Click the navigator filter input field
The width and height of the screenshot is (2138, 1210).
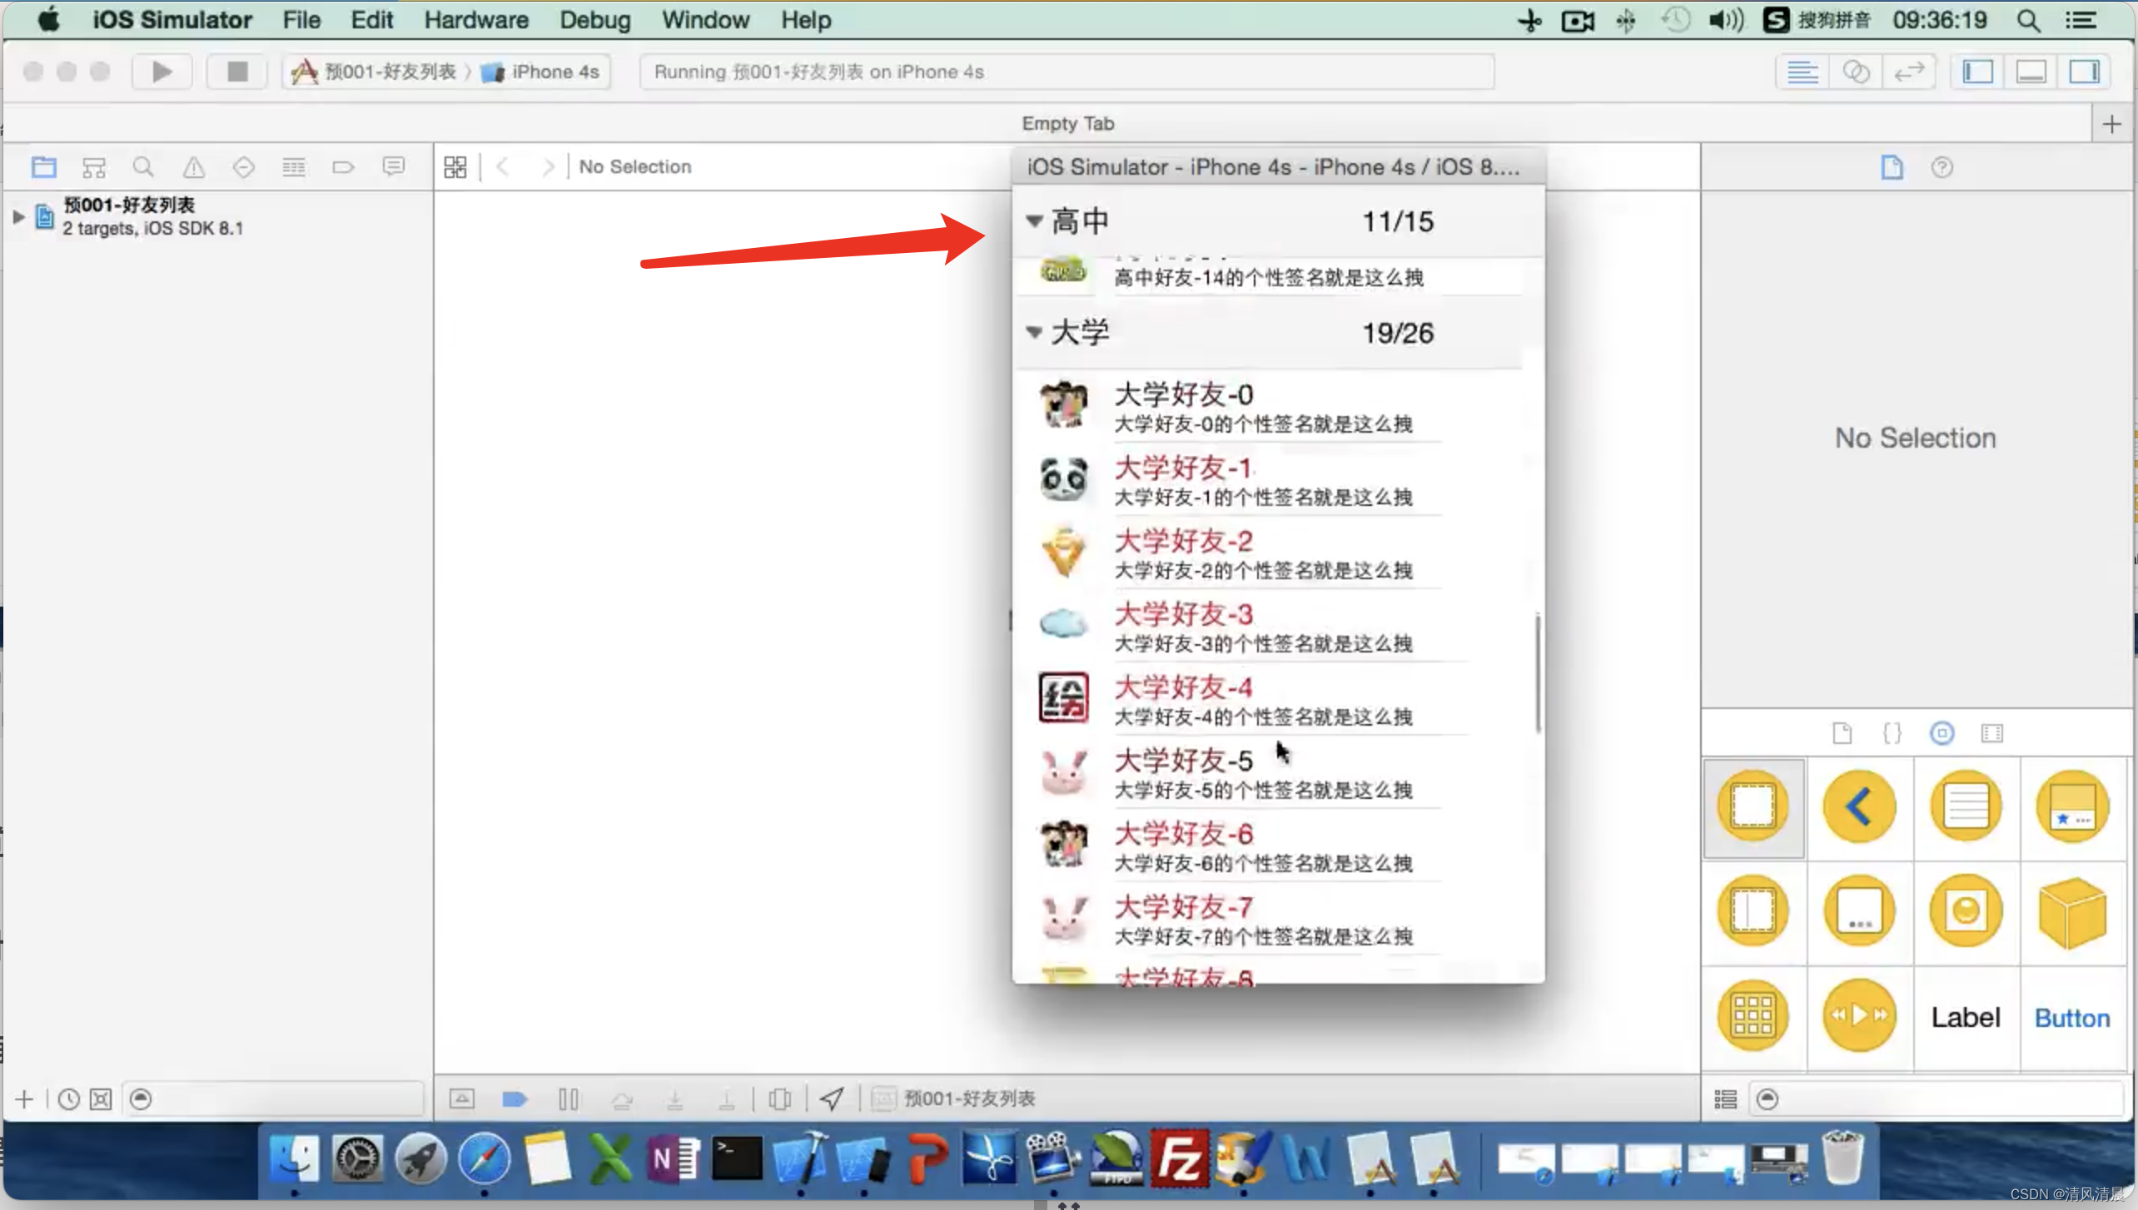(273, 1099)
